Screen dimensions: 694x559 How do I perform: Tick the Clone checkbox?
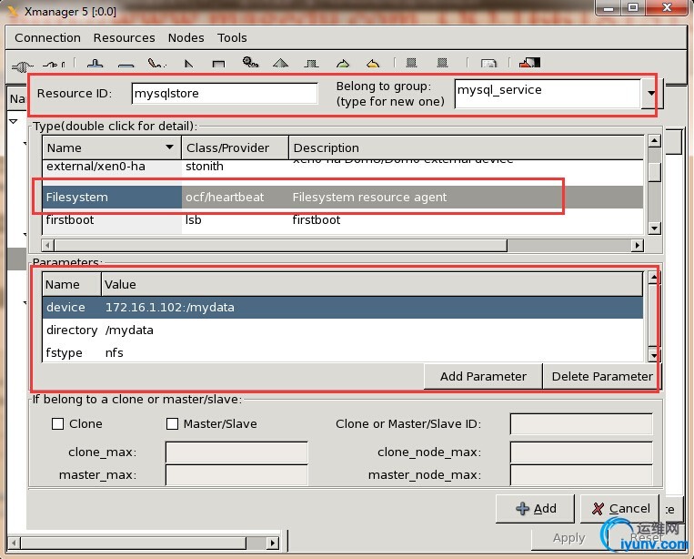pyautogui.click(x=57, y=424)
